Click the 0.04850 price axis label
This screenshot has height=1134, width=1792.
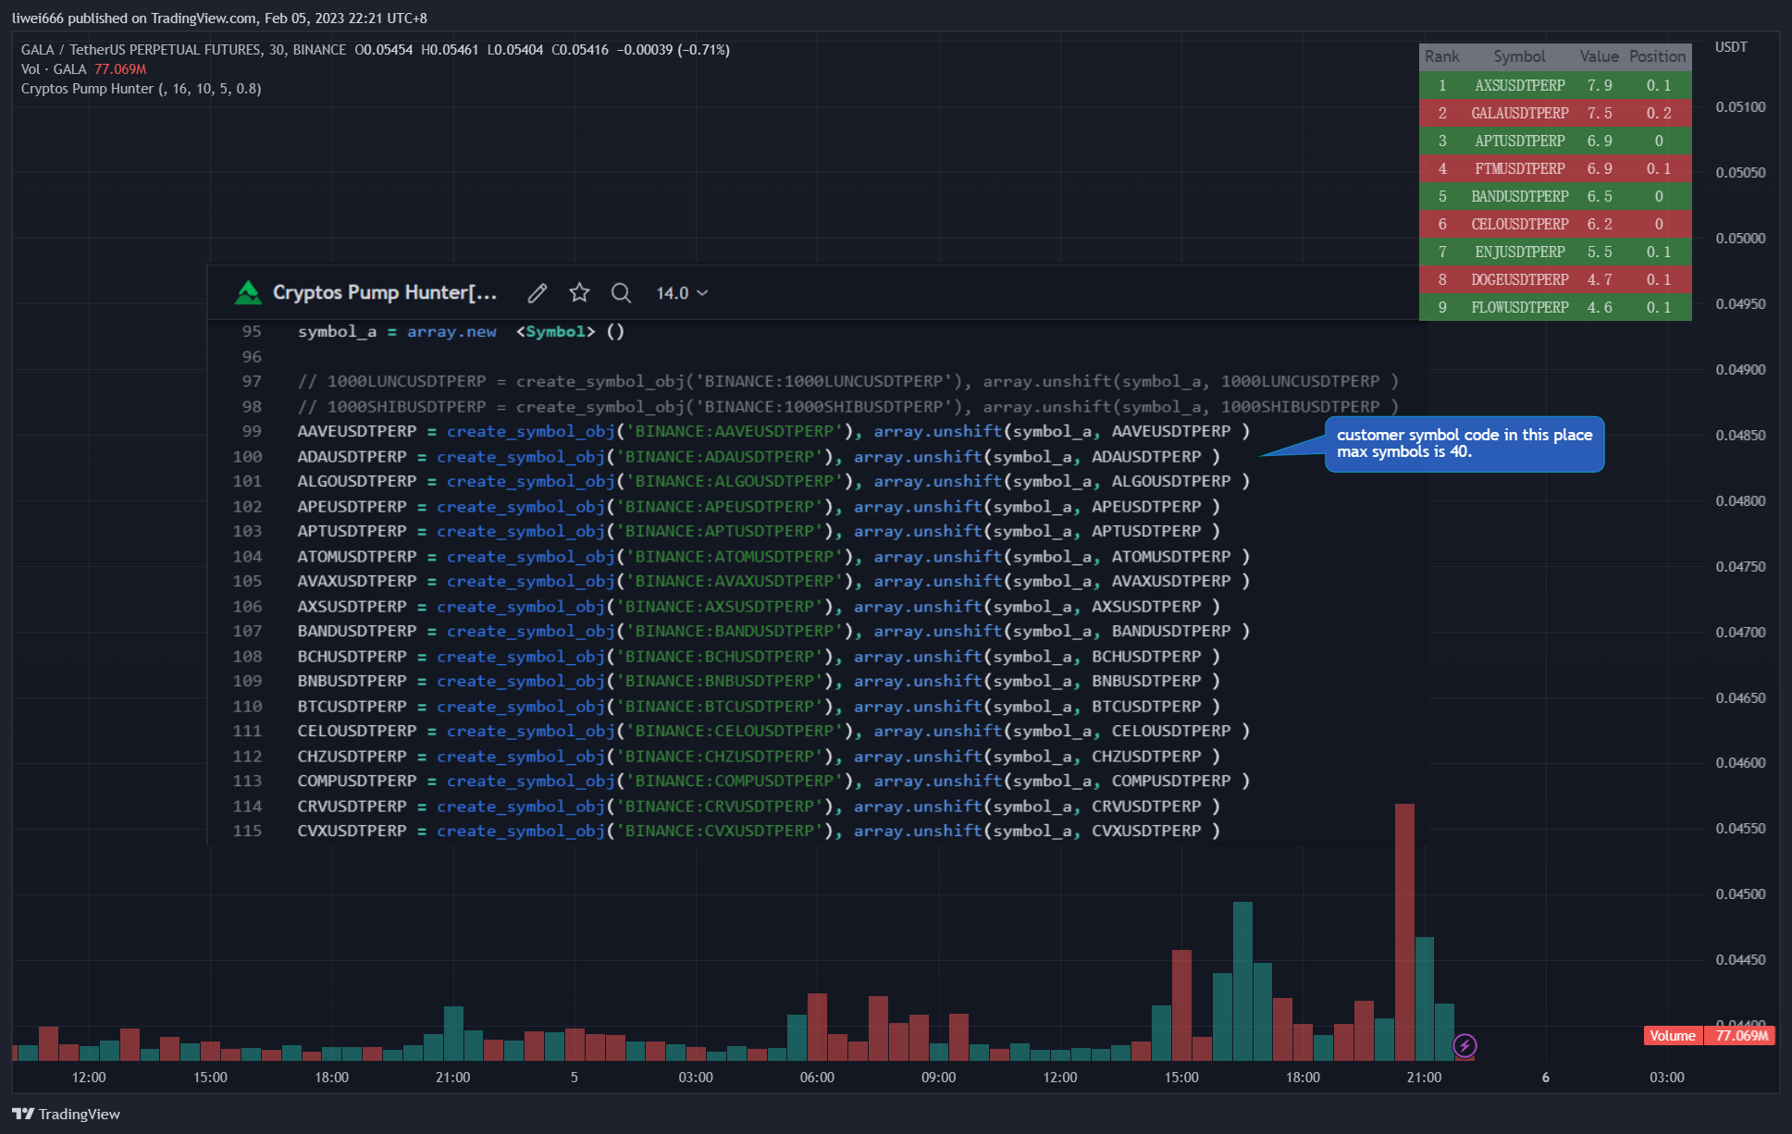pos(1740,436)
